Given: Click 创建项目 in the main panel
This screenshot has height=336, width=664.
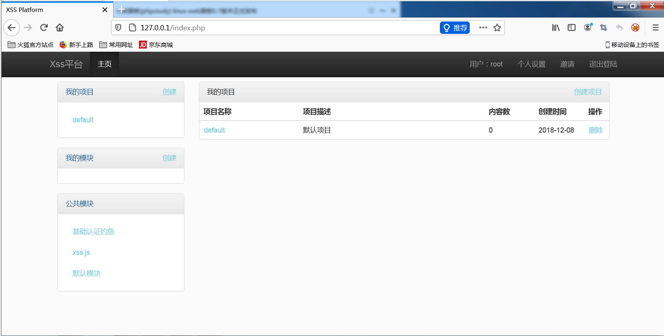Looking at the screenshot, I should [588, 92].
